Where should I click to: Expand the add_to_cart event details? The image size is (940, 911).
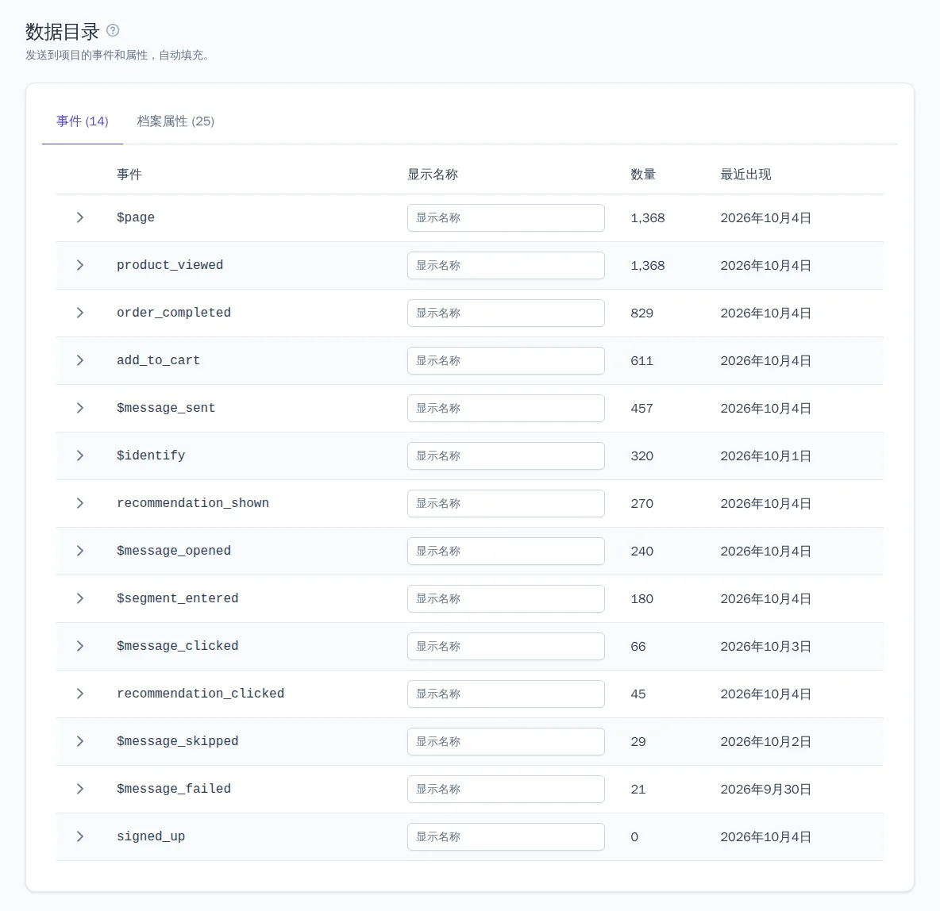pyautogui.click(x=79, y=360)
